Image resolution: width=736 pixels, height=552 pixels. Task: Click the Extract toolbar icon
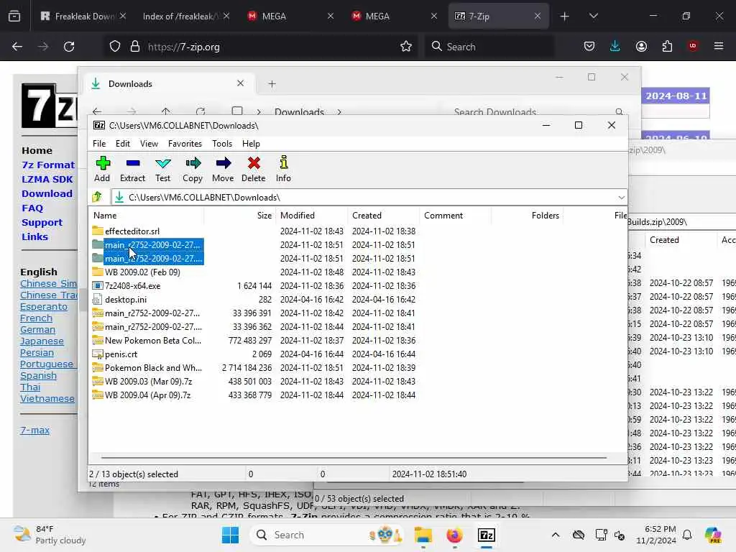click(x=133, y=169)
